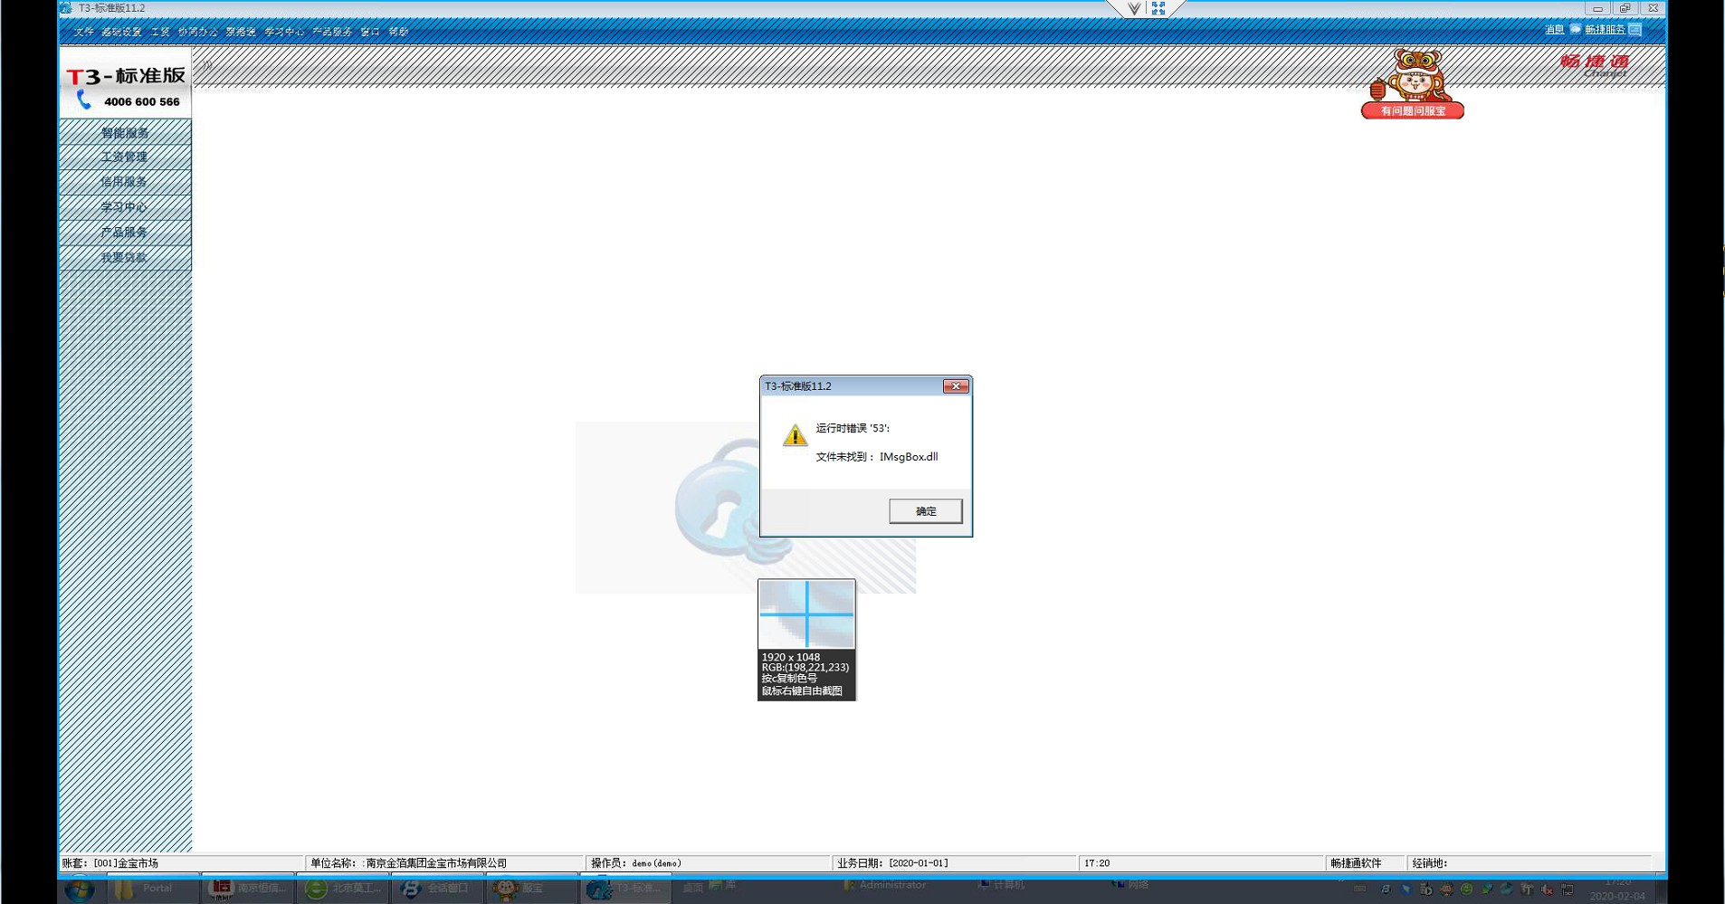
Task: Open the 协同办公 menu
Action: 197,32
